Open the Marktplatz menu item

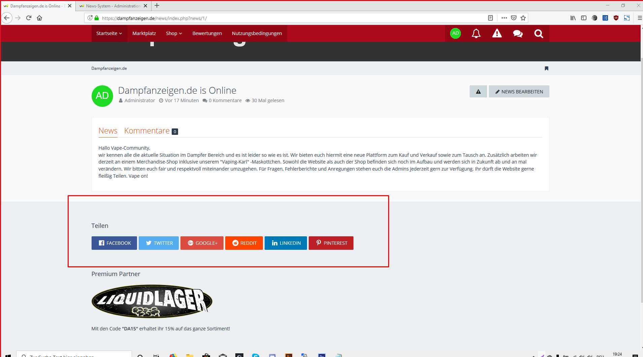tap(144, 33)
